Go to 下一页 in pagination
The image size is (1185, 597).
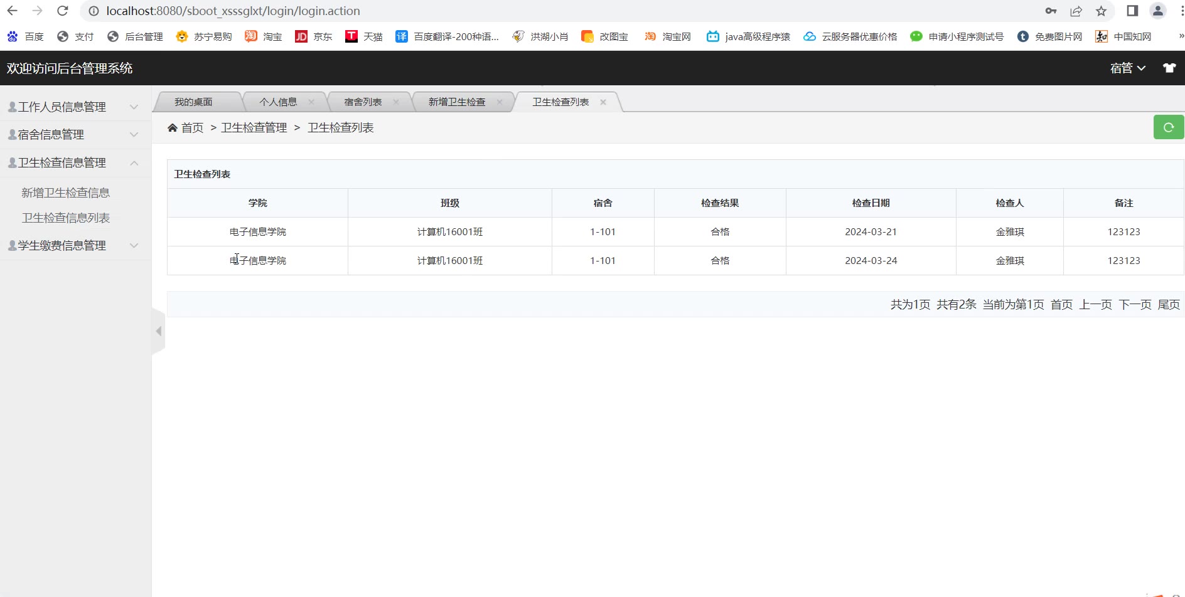click(1135, 304)
